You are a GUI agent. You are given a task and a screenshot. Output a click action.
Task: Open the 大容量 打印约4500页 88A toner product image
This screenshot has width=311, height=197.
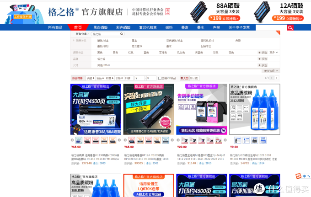96,109
